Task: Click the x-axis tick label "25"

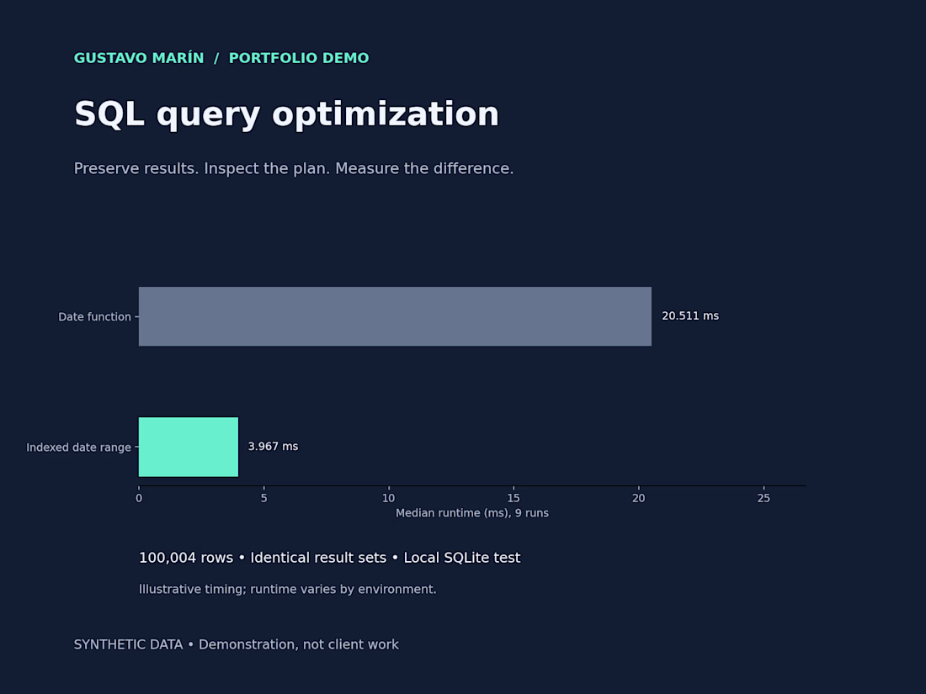Action: click(764, 498)
